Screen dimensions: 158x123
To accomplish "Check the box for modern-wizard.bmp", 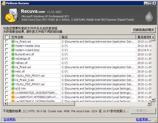I will click(7, 50).
